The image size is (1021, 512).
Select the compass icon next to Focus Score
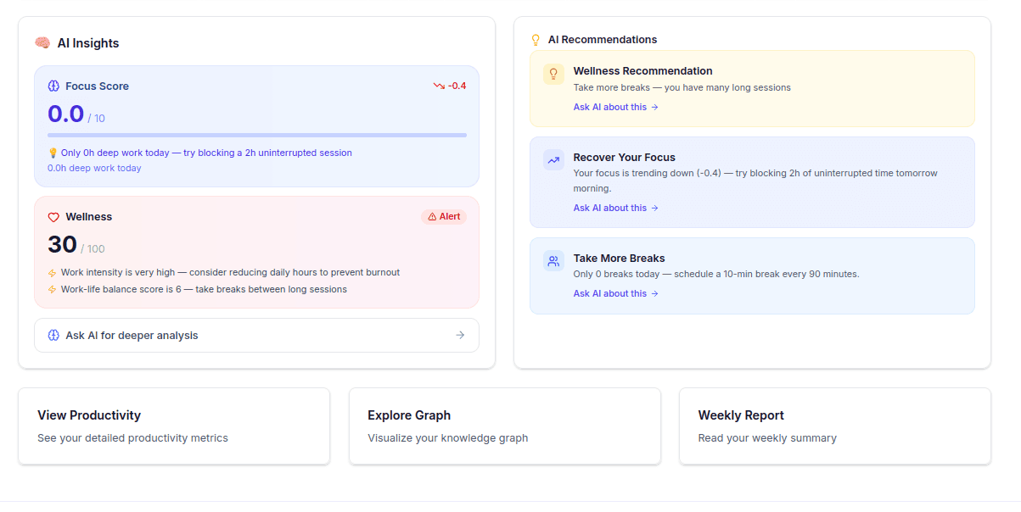point(53,86)
